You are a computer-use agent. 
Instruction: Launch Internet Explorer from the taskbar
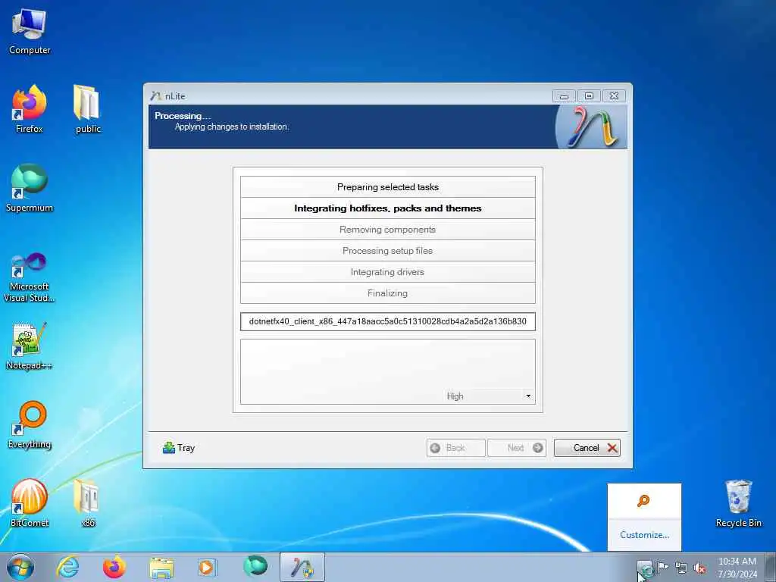pyautogui.click(x=67, y=567)
